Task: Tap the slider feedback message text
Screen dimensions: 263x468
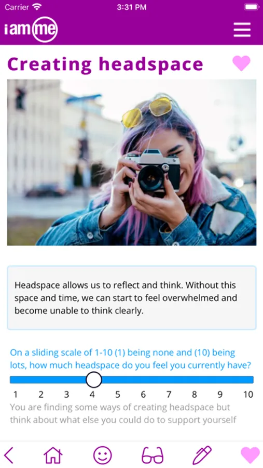Action: point(123,413)
